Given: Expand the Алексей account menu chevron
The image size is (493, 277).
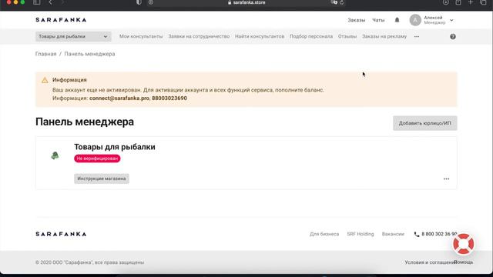Looking at the screenshot, I should pyautogui.click(x=451, y=20).
